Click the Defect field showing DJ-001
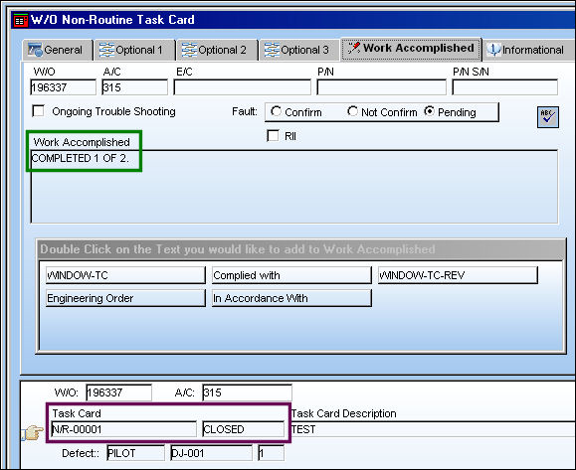576x470 pixels. click(211, 453)
